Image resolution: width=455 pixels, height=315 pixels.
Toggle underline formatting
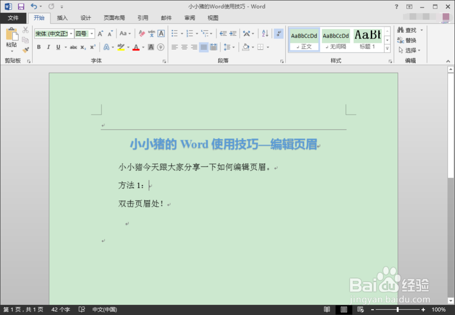tap(58, 47)
